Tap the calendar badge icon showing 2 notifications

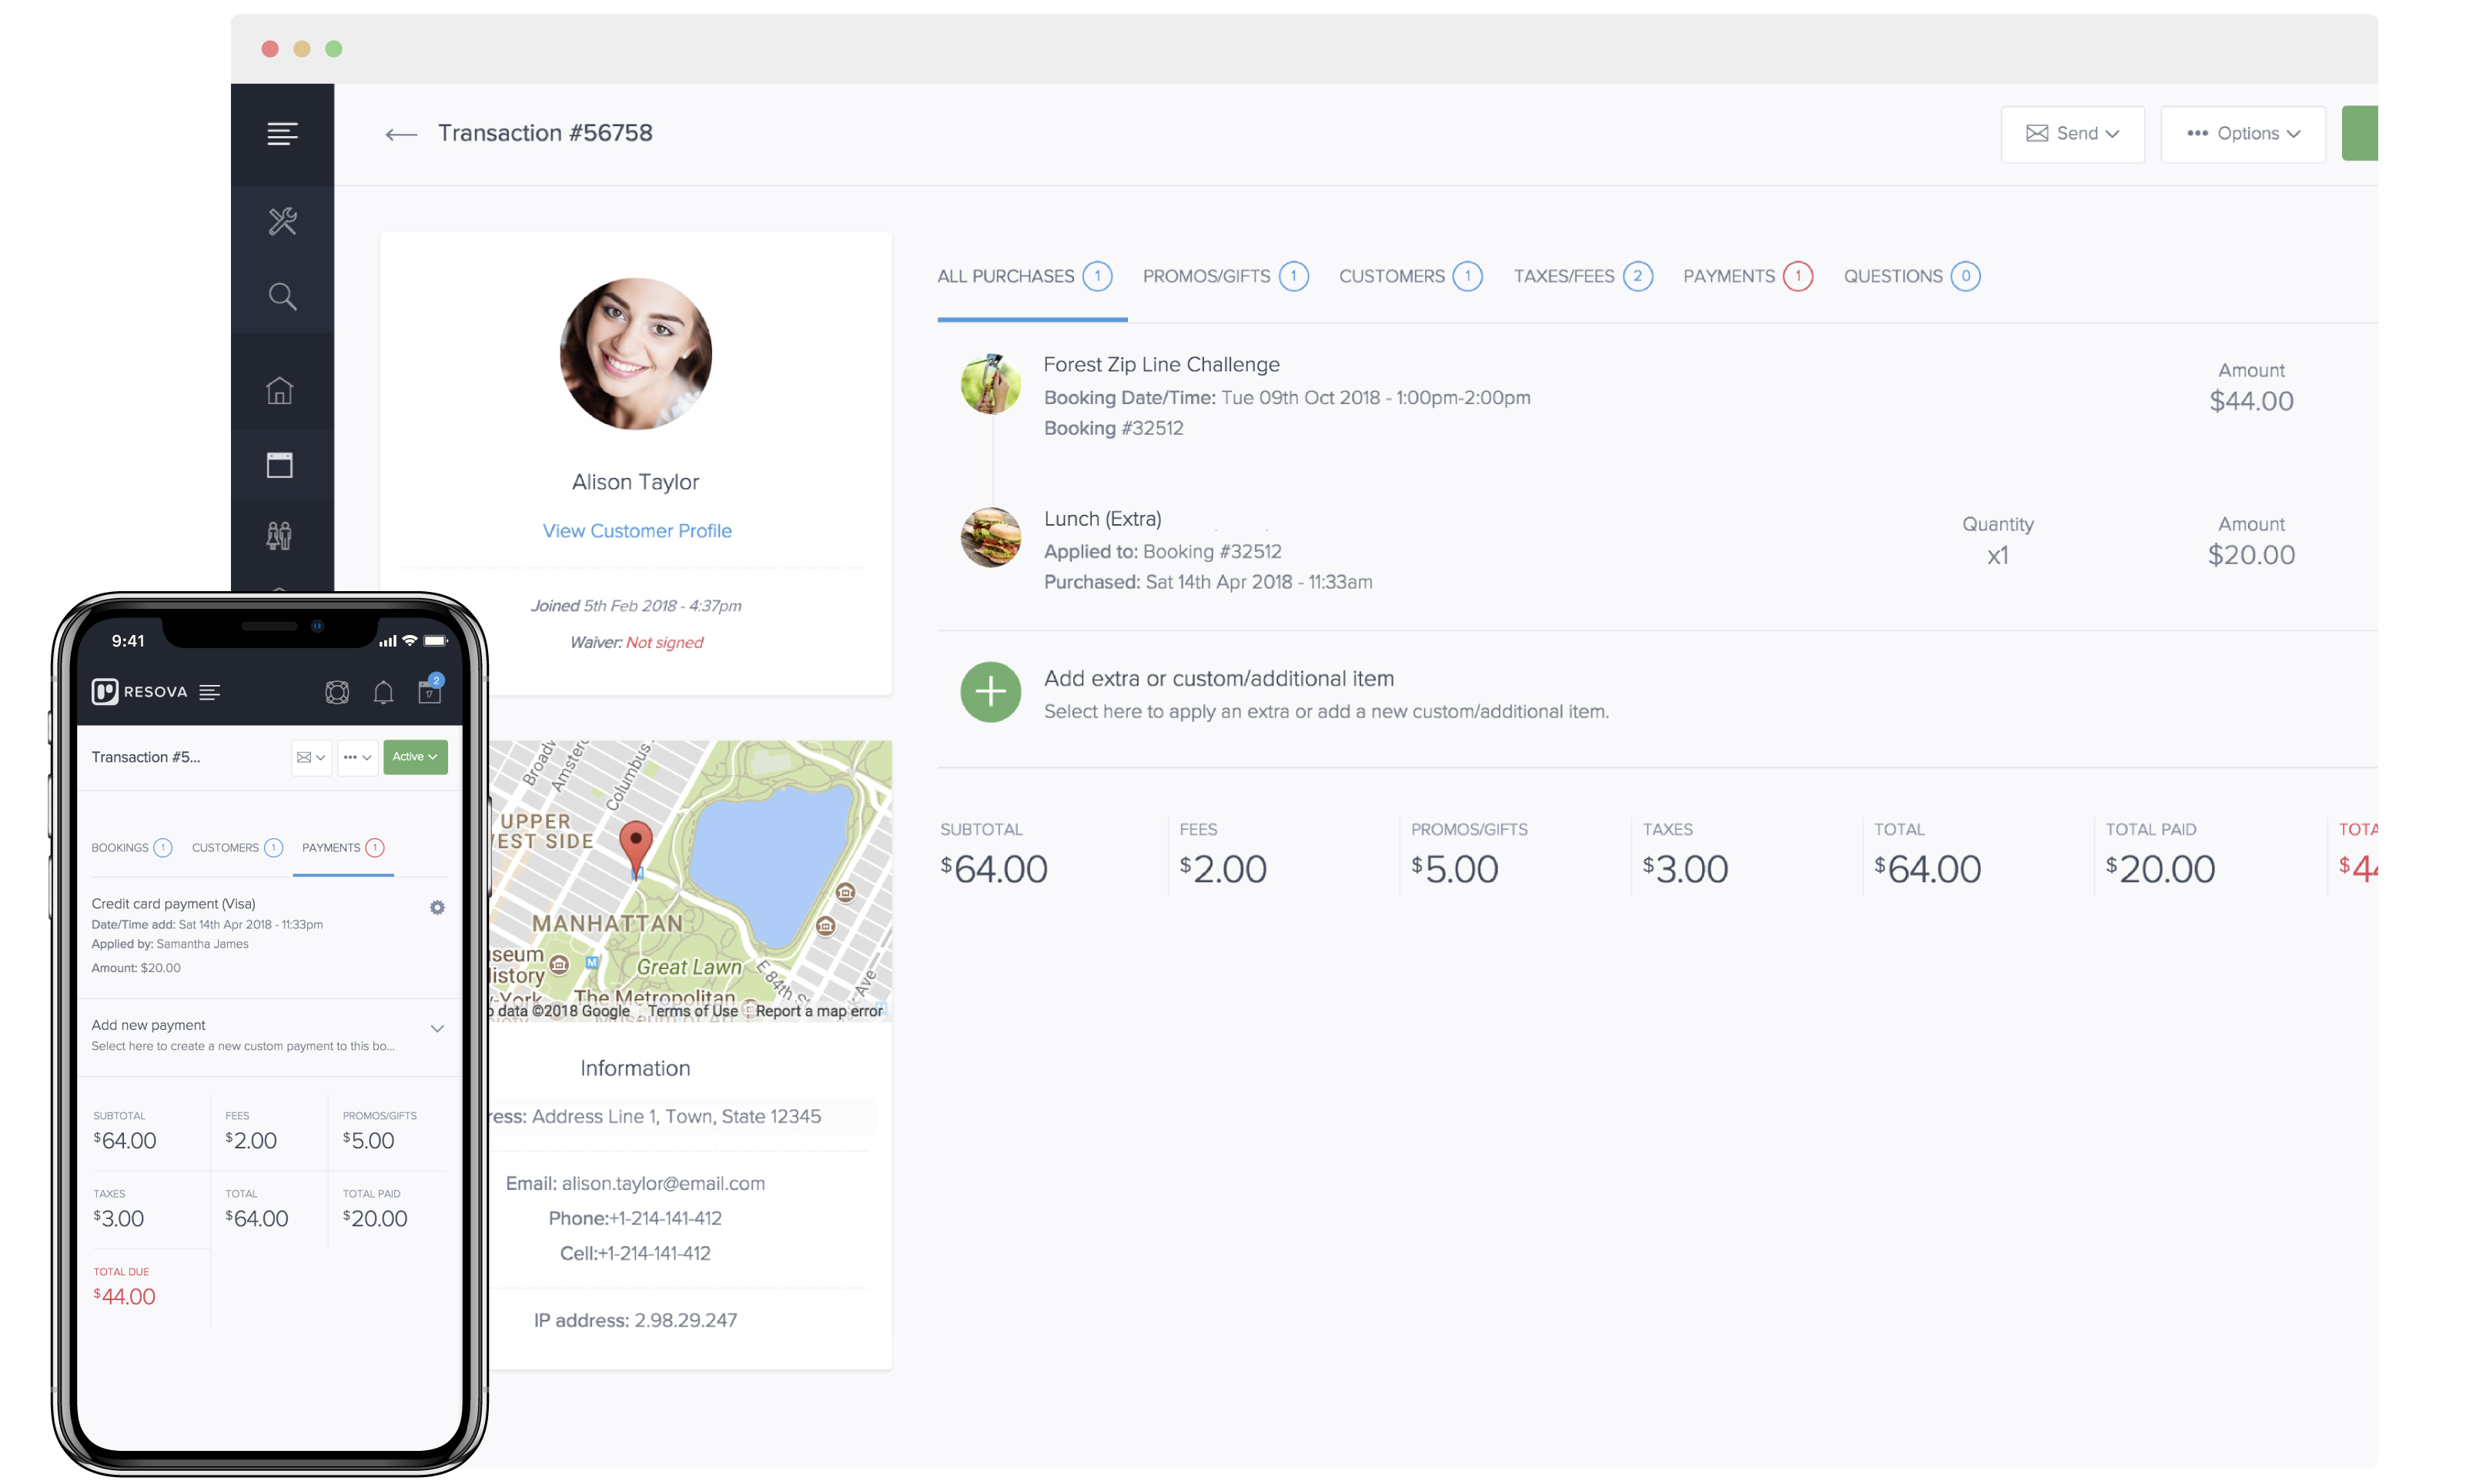tap(430, 691)
